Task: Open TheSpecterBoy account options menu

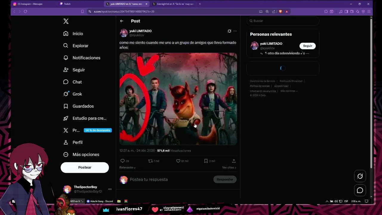Action: click(x=110, y=189)
